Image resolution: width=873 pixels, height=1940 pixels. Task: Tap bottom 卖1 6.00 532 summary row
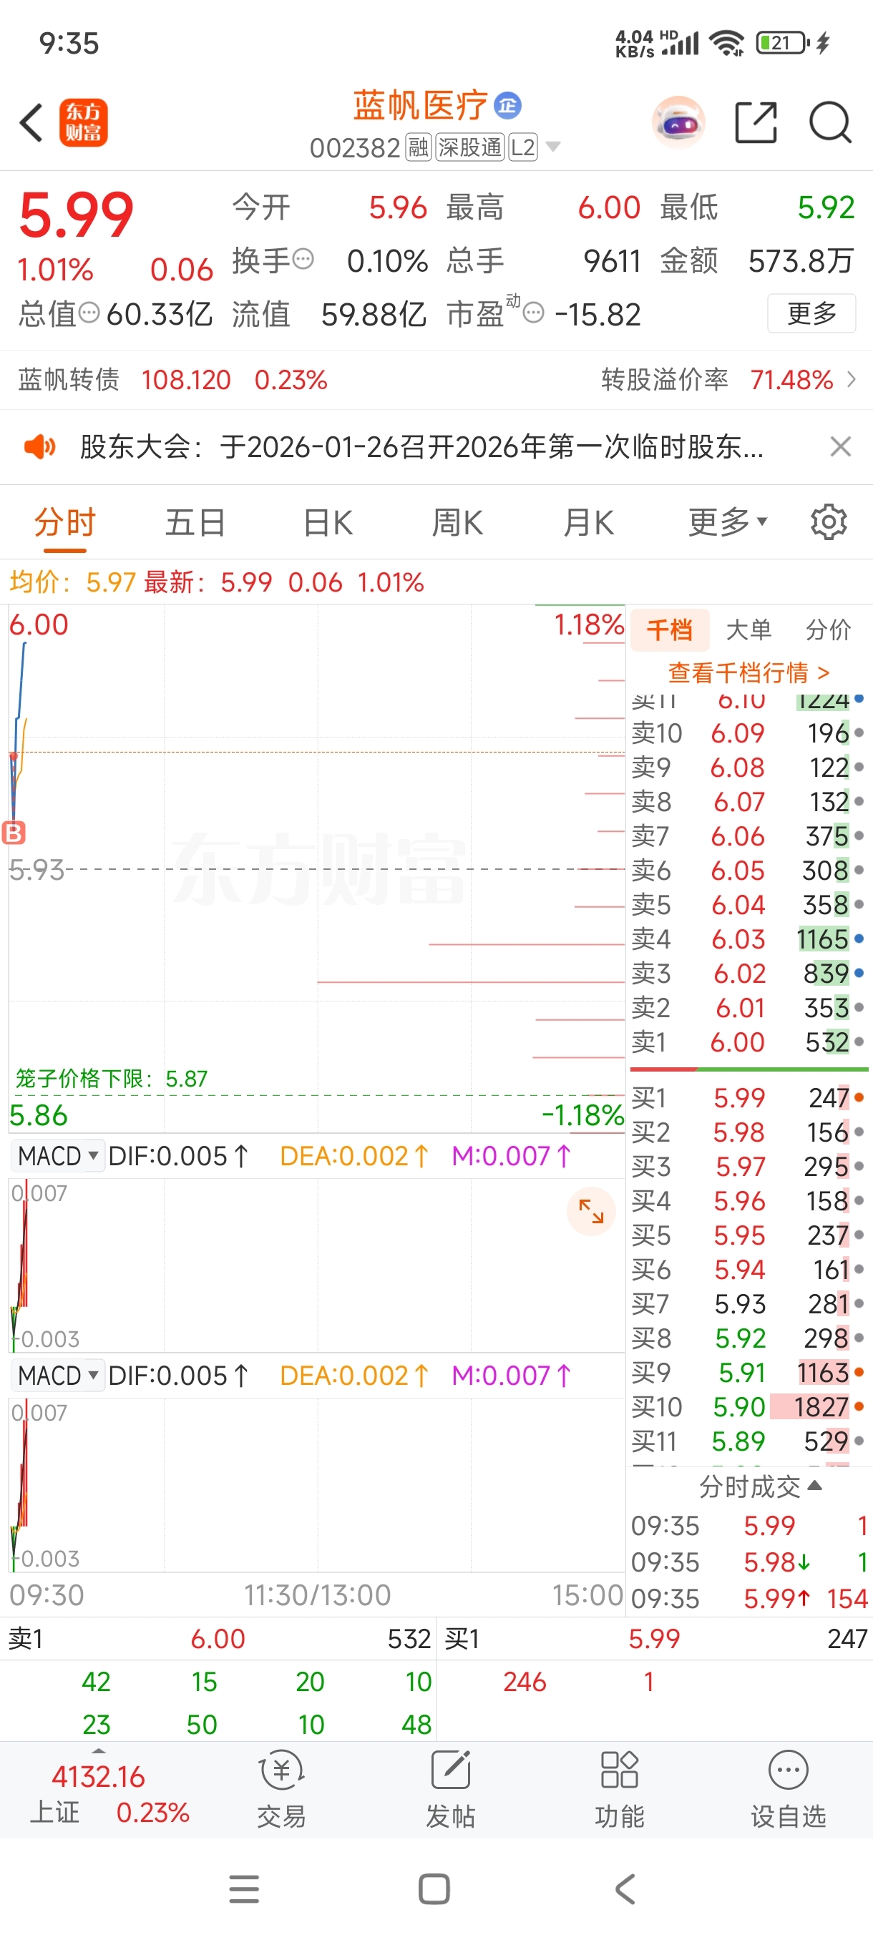(x=220, y=1639)
